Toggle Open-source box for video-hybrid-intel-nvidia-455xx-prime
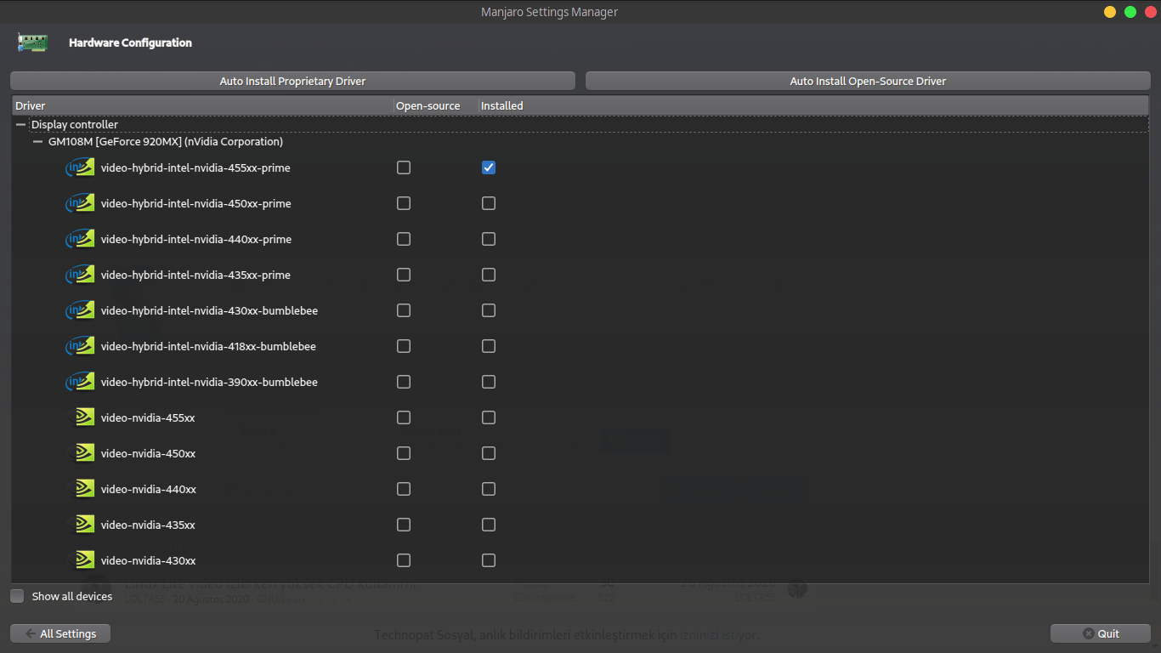Image resolution: width=1161 pixels, height=653 pixels. tap(404, 168)
